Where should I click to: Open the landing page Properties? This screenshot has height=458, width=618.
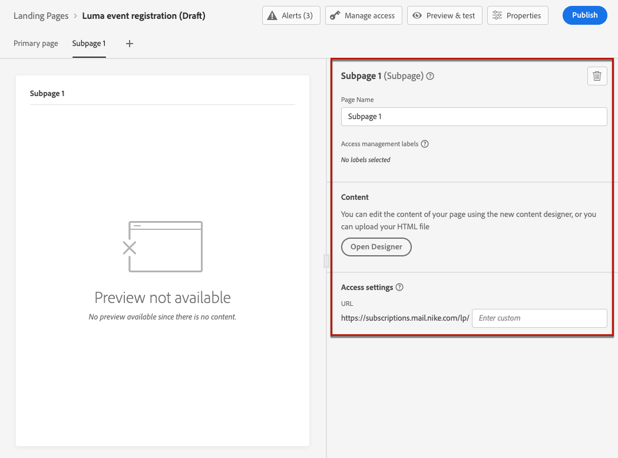pos(518,15)
